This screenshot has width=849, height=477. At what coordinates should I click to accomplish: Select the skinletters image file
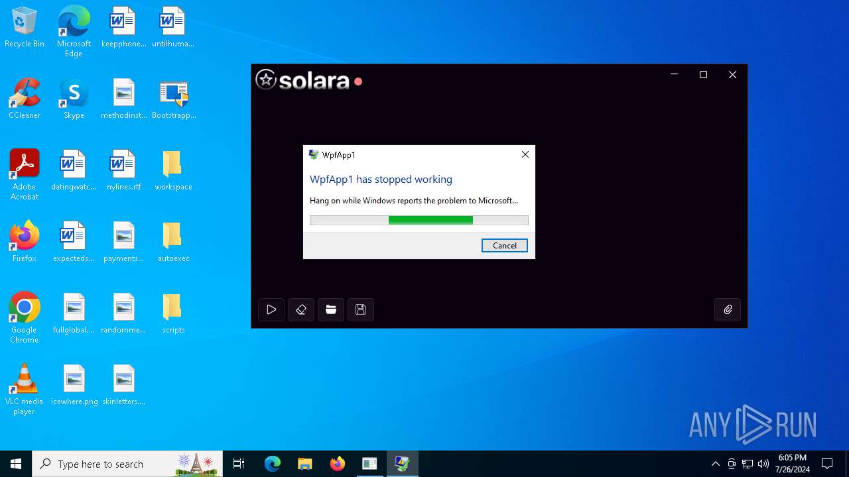pyautogui.click(x=124, y=385)
